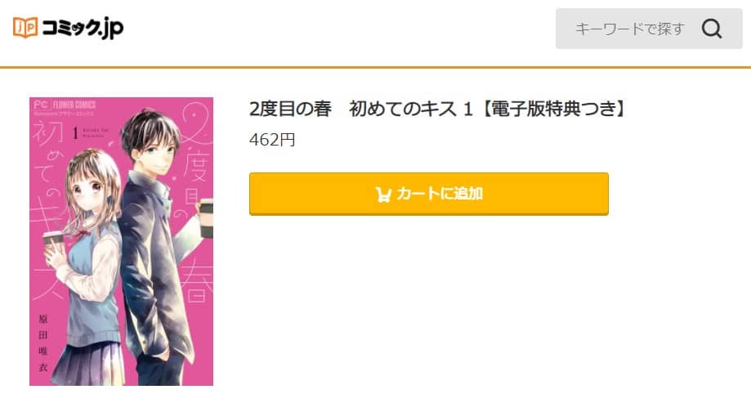Click the orange book logo icon
The width and height of the screenshot is (751, 403).
[x=25, y=27]
